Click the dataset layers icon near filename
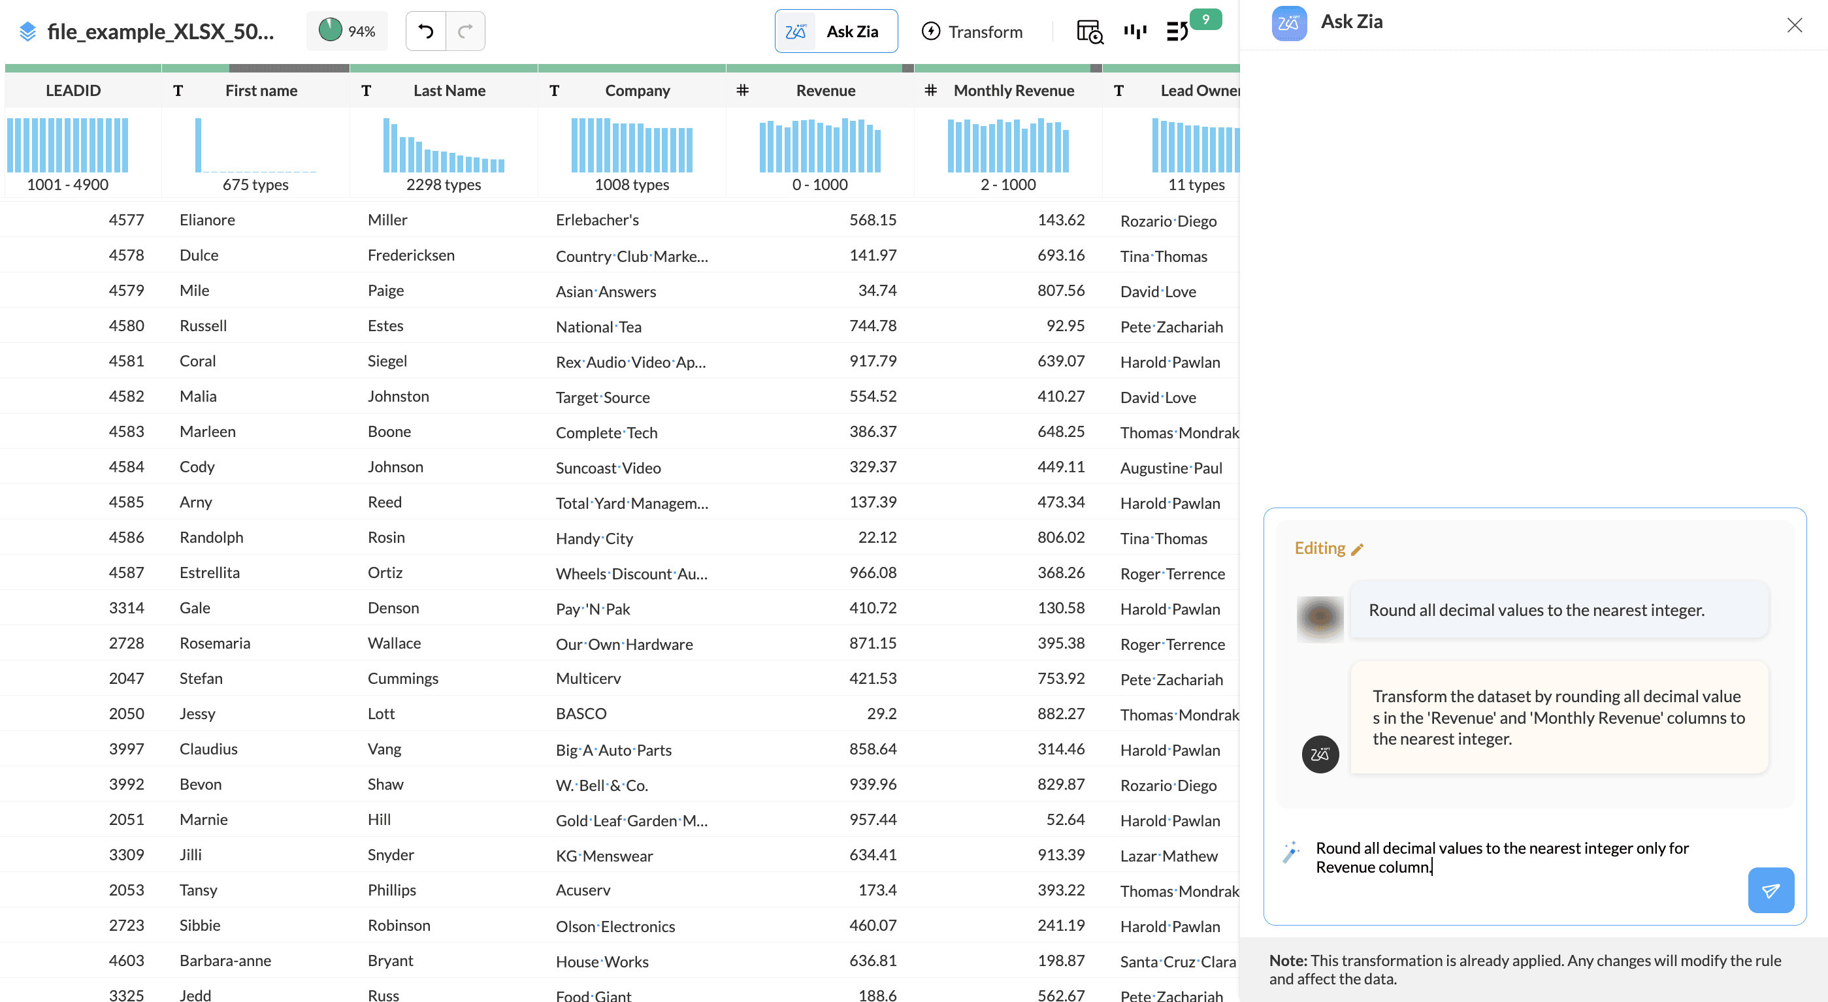The height and width of the screenshot is (1002, 1828). click(27, 31)
